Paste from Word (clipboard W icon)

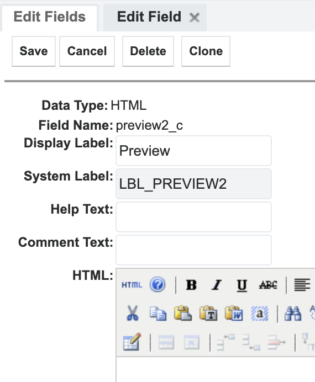coord(234,313)
